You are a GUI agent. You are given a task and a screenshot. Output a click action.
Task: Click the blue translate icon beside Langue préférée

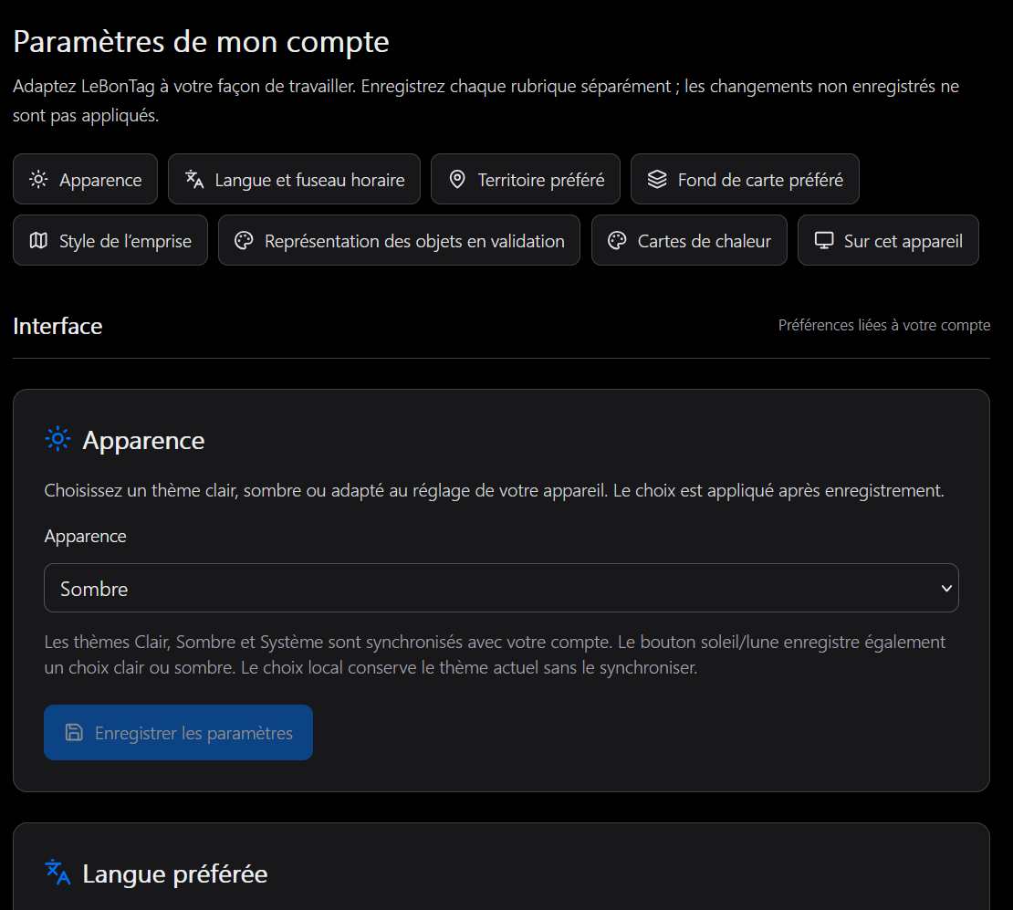pos(57,873)
